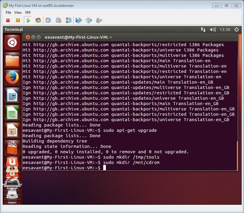
Task: Open the View menu
Action: [18, 12]
